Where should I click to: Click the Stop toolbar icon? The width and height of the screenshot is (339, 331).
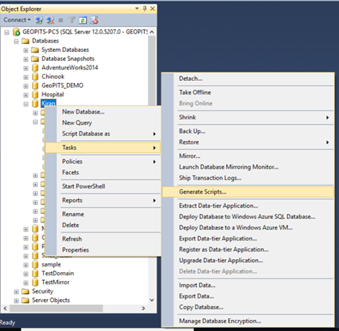61,20
